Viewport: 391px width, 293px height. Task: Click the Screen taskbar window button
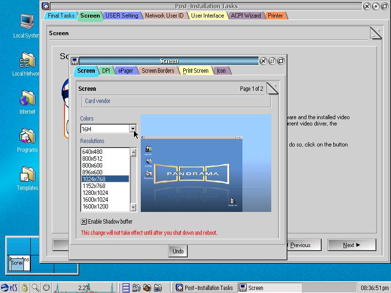[269, 288]
